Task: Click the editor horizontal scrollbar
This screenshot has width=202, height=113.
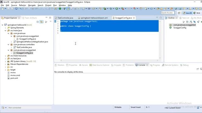Action: tap(109, 60)
